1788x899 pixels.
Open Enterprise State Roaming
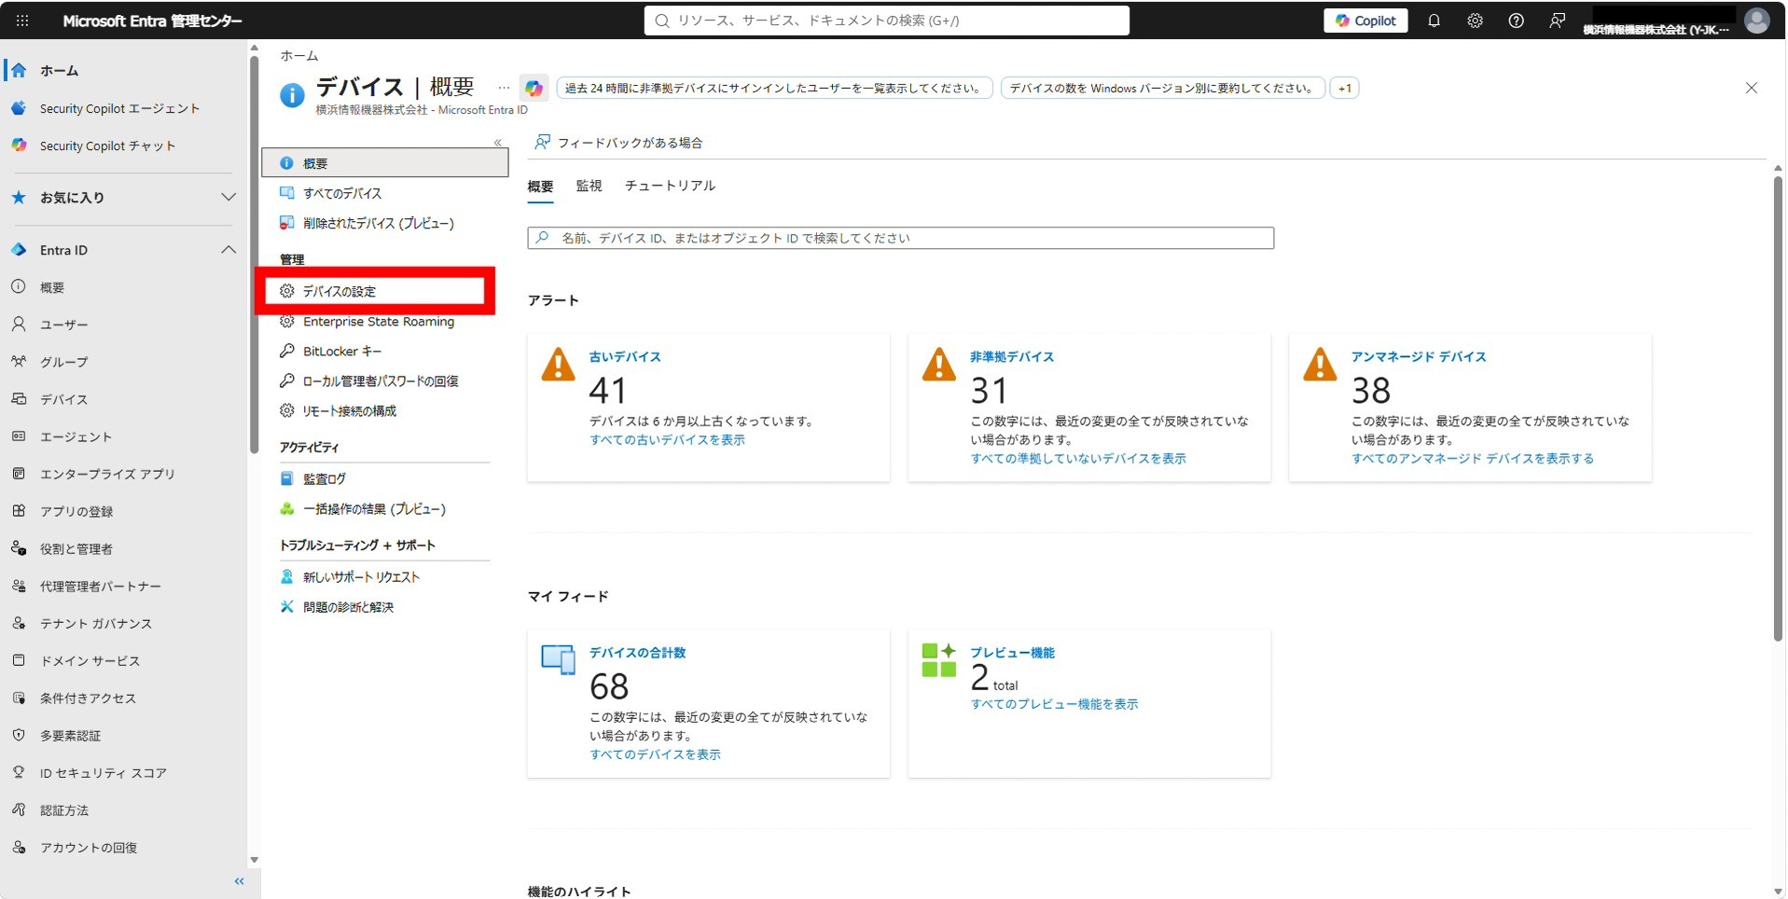coord(379,322)
